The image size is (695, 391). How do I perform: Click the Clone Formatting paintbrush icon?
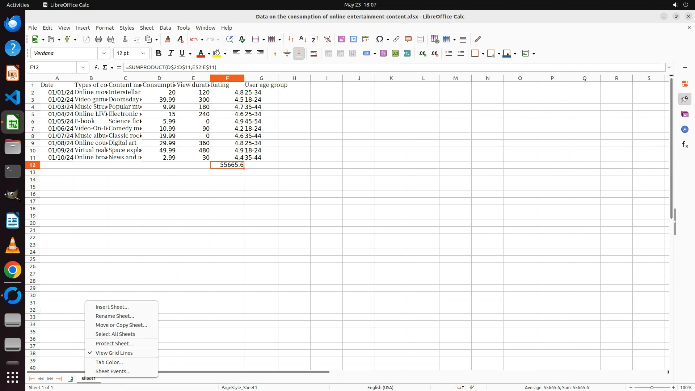[x=168, y=39]
